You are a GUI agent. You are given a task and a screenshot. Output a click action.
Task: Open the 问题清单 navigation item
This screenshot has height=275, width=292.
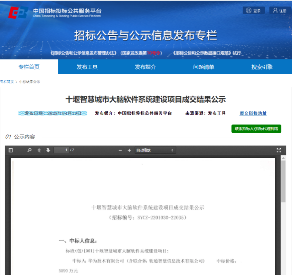click(x=204, y=67)
